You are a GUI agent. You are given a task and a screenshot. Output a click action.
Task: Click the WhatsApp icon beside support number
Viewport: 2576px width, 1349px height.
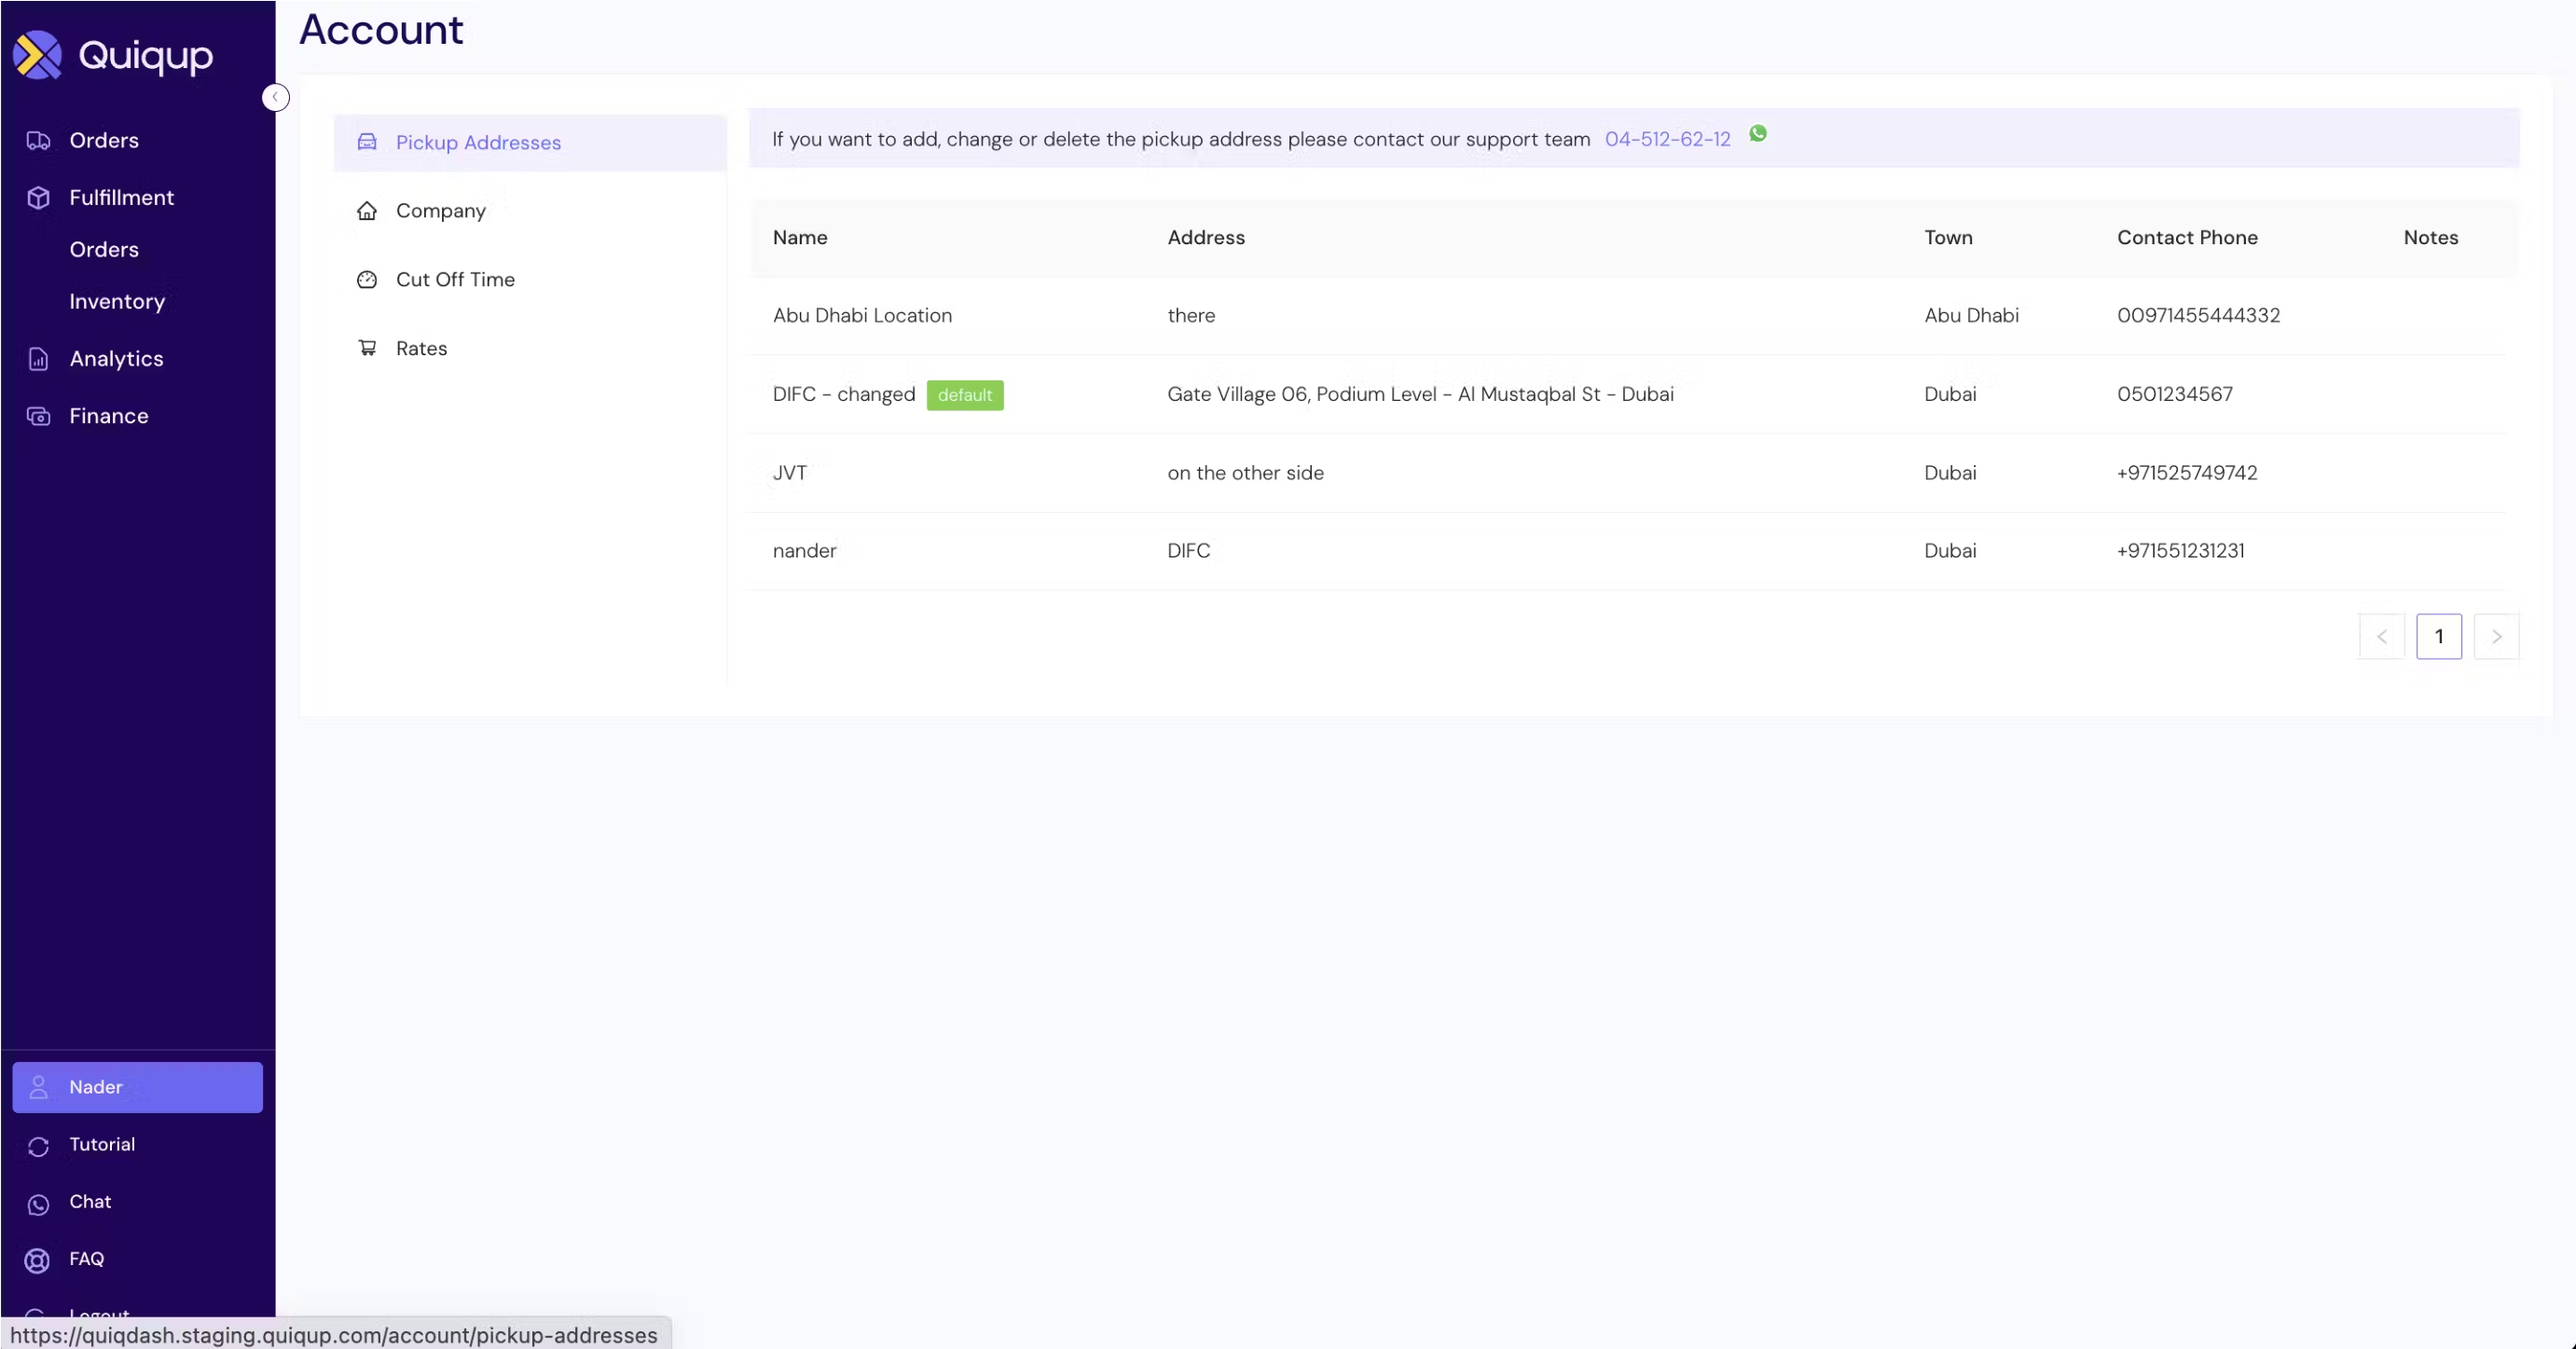point(1757,134)
